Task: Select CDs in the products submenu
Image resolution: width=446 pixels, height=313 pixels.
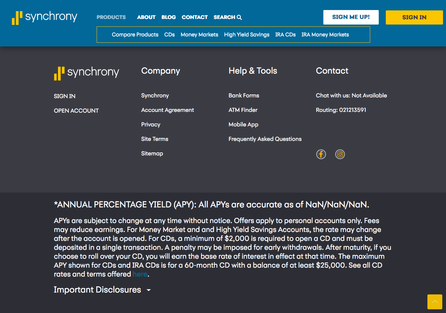Action: (x=169, y=35)
